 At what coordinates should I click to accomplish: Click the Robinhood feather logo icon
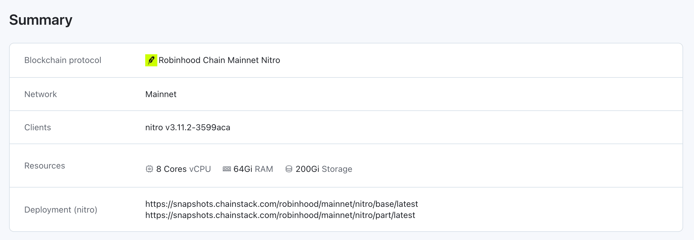151,60
